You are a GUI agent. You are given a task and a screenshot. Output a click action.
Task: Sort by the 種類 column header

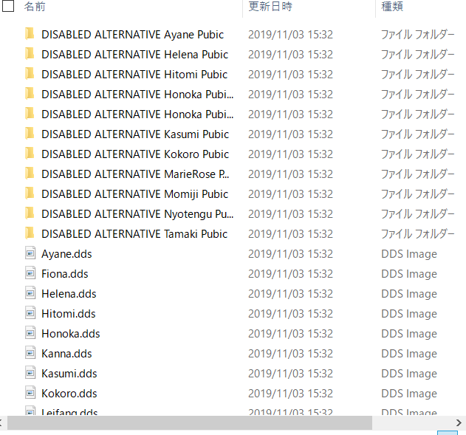pyautogui.click(x=392, y=6)
